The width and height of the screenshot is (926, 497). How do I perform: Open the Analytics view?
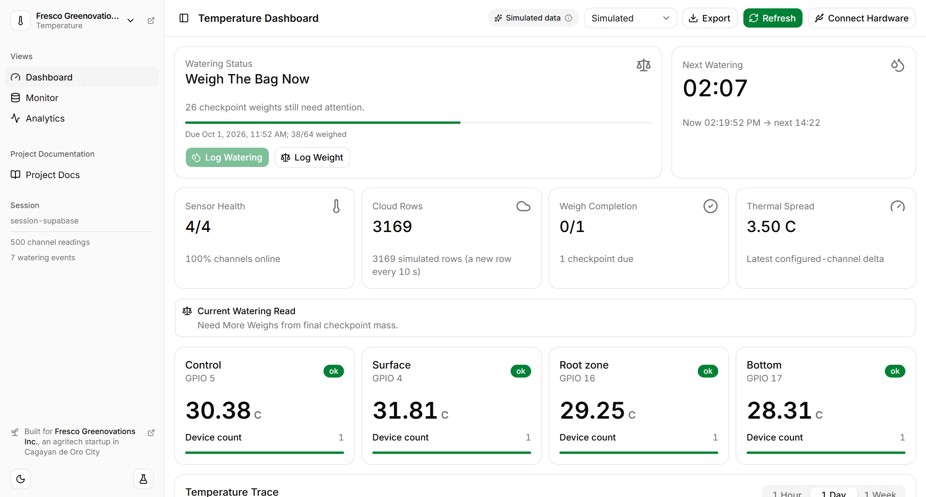[82, 118]
